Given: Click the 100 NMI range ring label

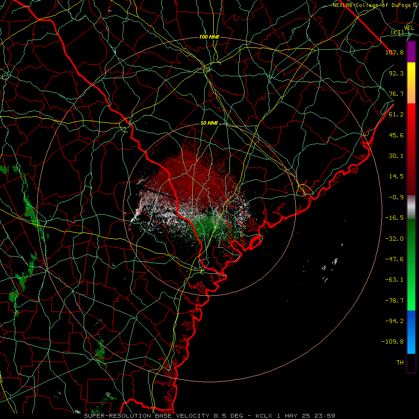Looking at the screenshot, I should [x=209, y=37].
